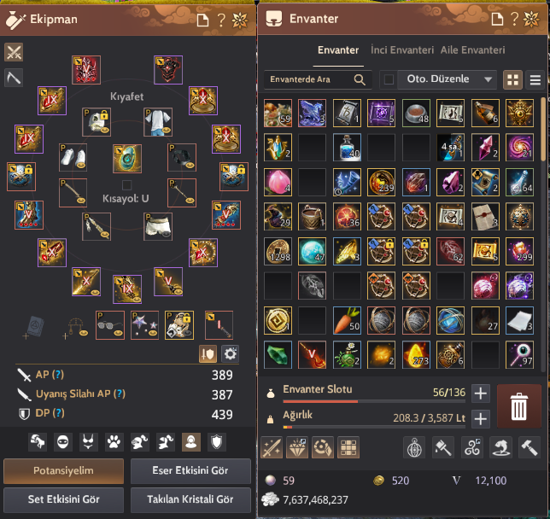The image size is (550, 519).
Task: Click the crossed swords icon in Ekipman
Action: point(14,52)
